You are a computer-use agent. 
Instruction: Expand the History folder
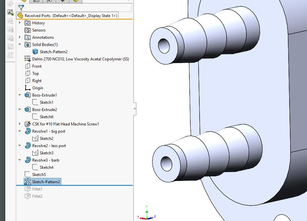point(19,23)
